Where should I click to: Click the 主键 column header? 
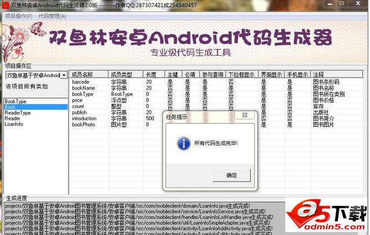(173, 75)
